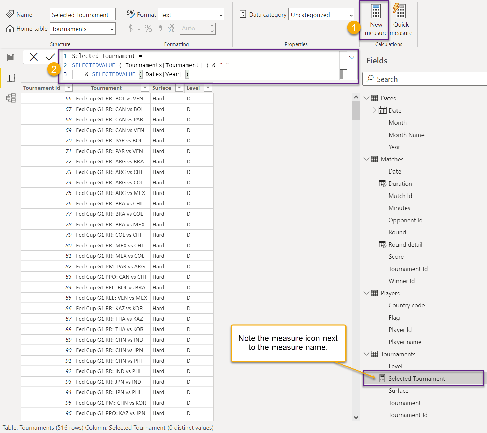Cancel the formula with the X icon
This screenshot has height=433, width=487.
34,57
